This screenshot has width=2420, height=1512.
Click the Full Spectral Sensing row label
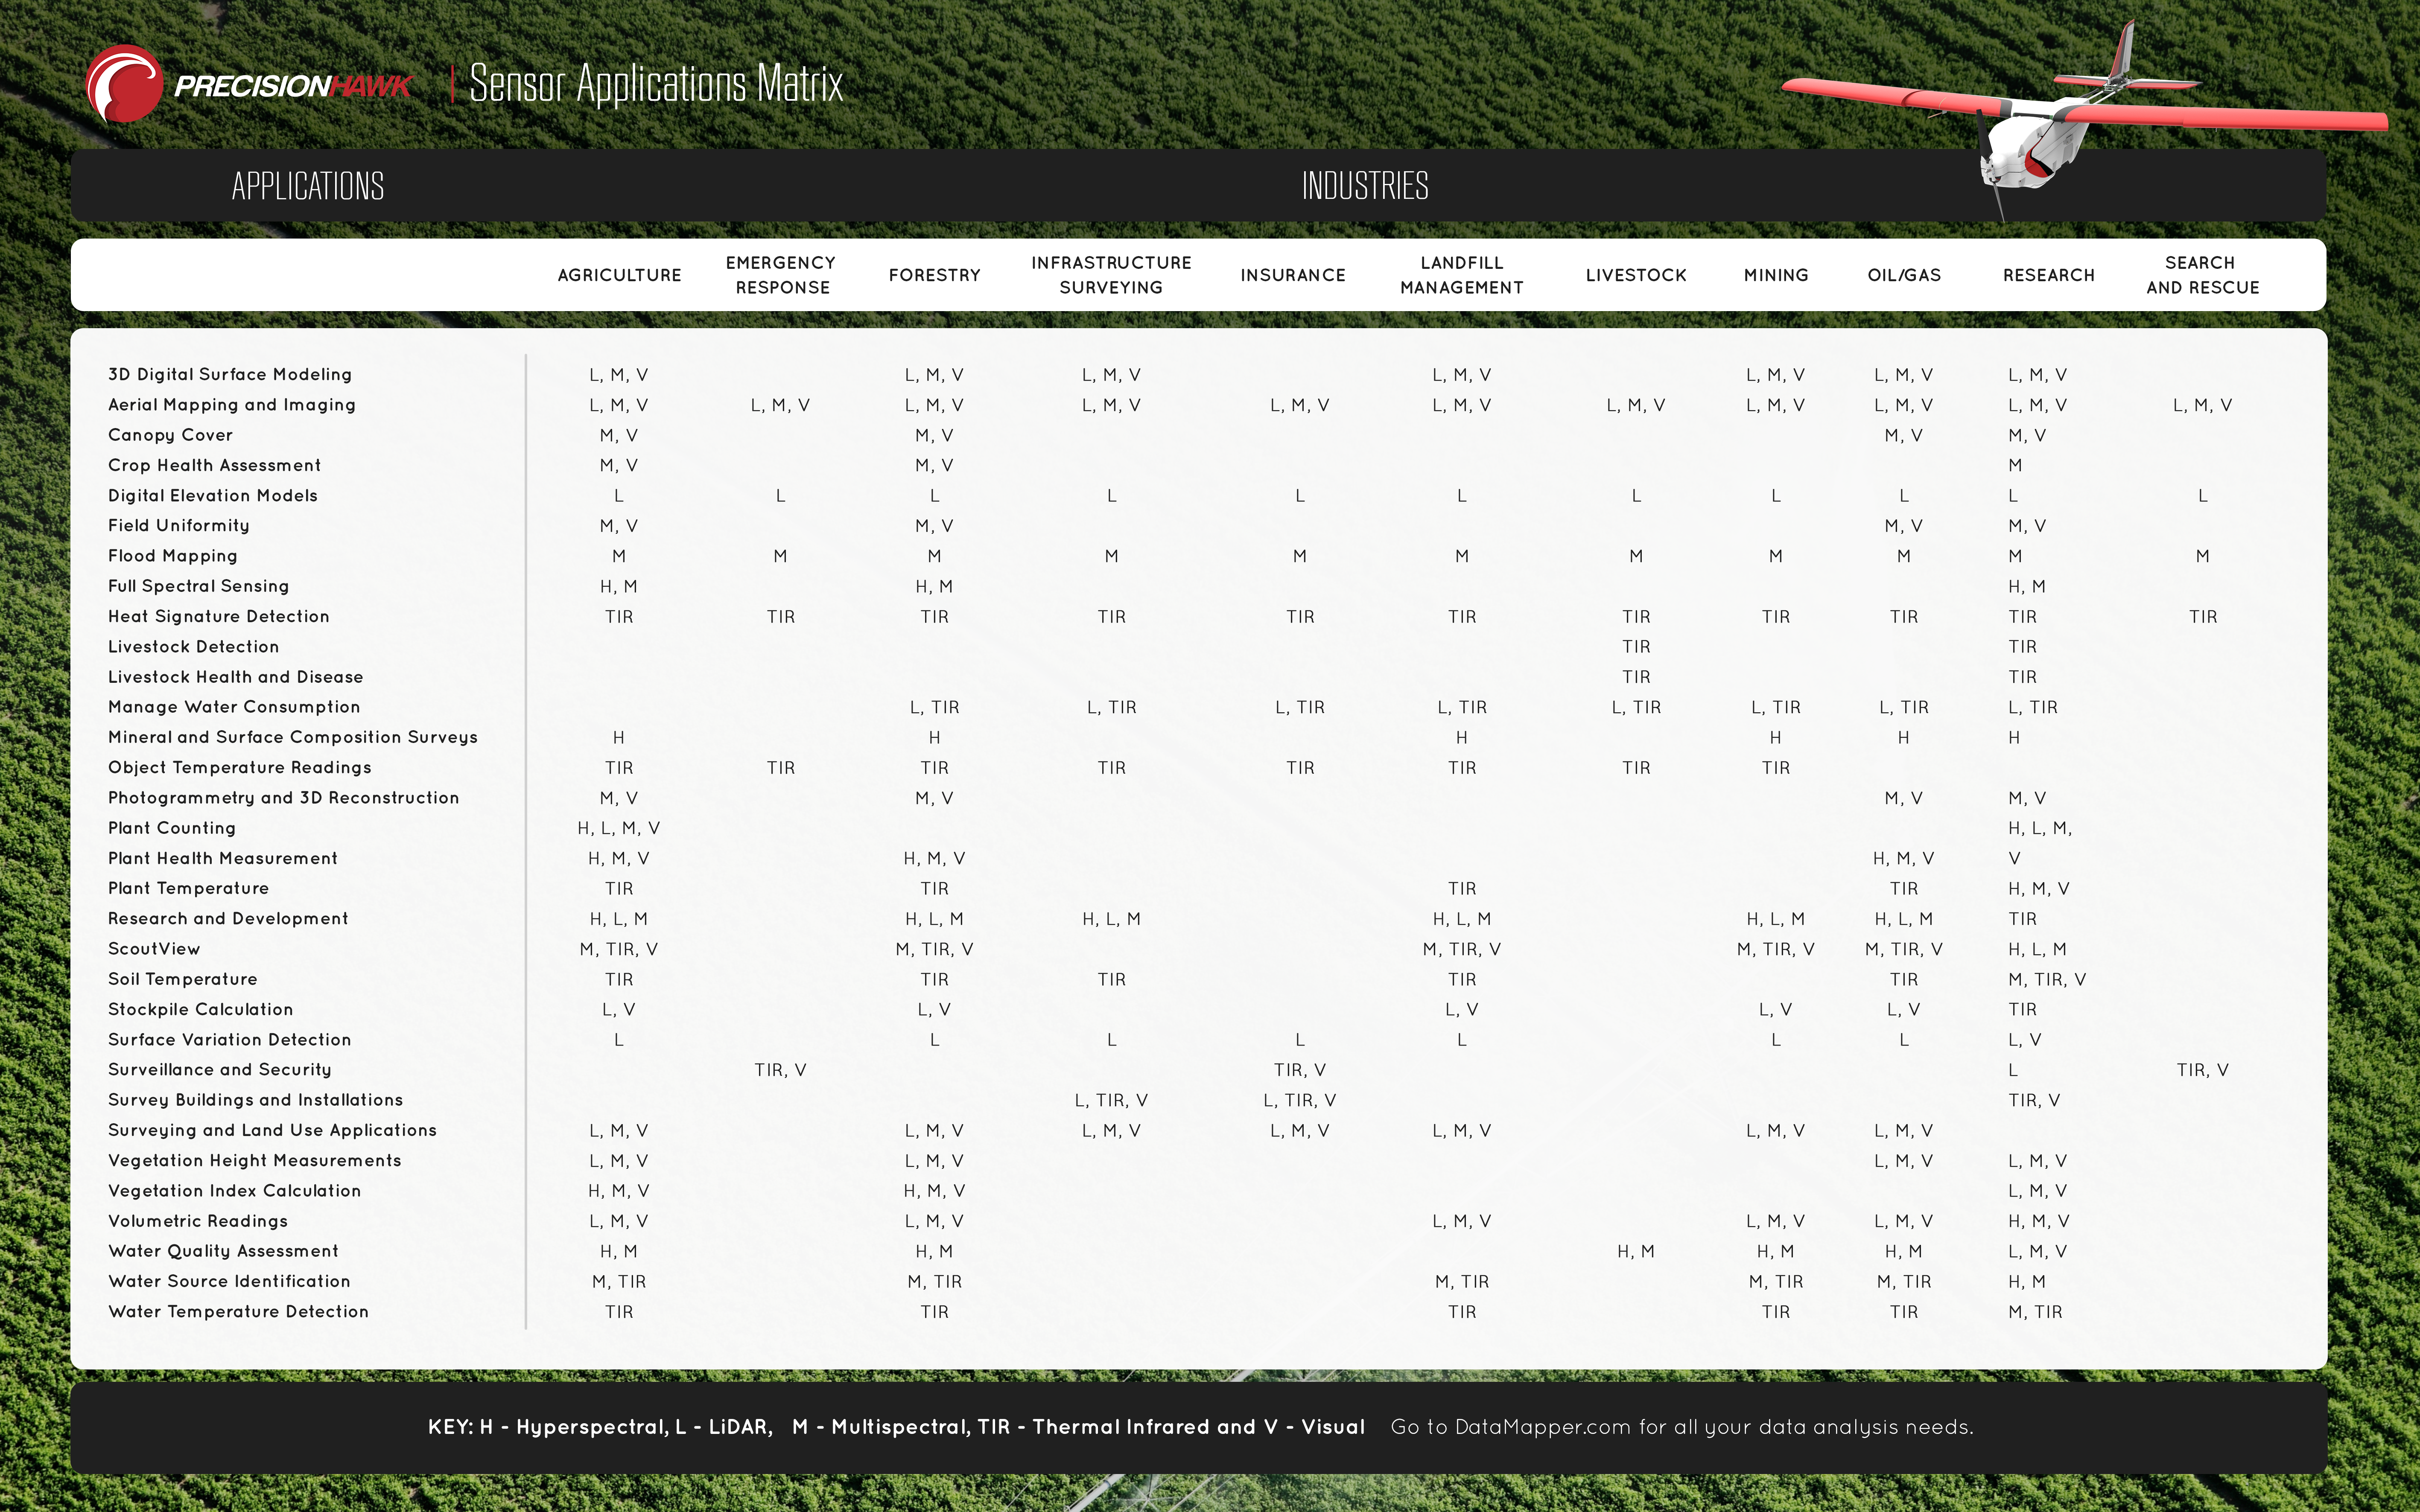pyautogui.click(x=198, y=586)
